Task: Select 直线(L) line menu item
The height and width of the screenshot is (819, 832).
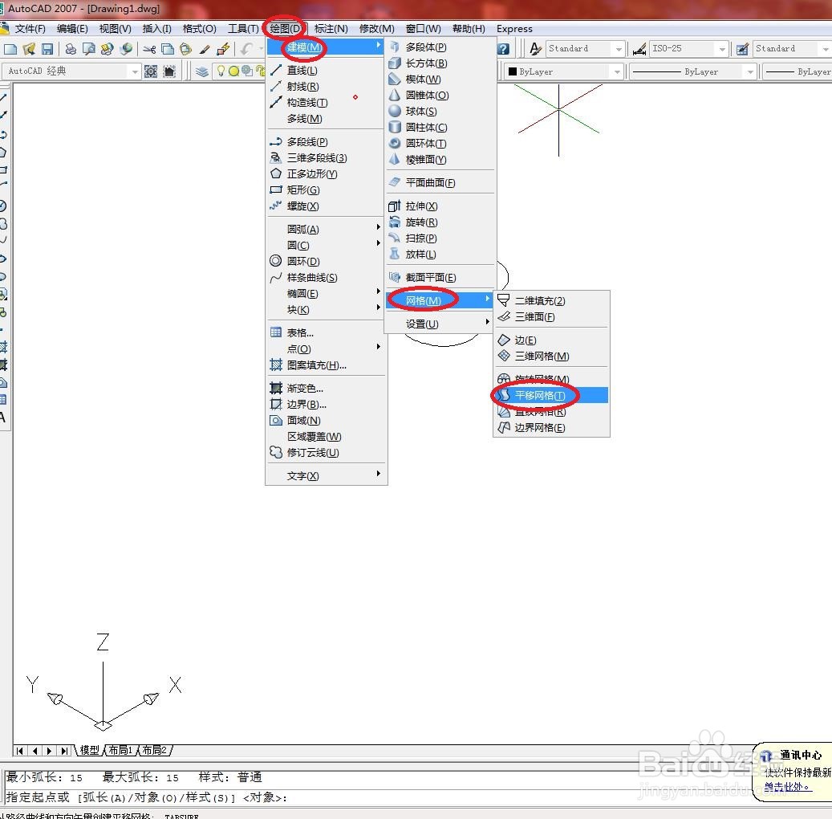Action: 326,71
